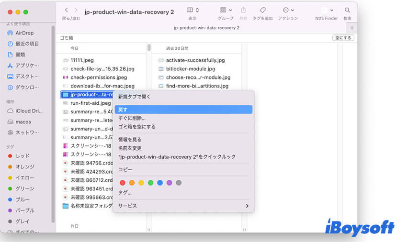Open ネットワーク in the sidebar

pyautogui.click(x=23, y=132)
